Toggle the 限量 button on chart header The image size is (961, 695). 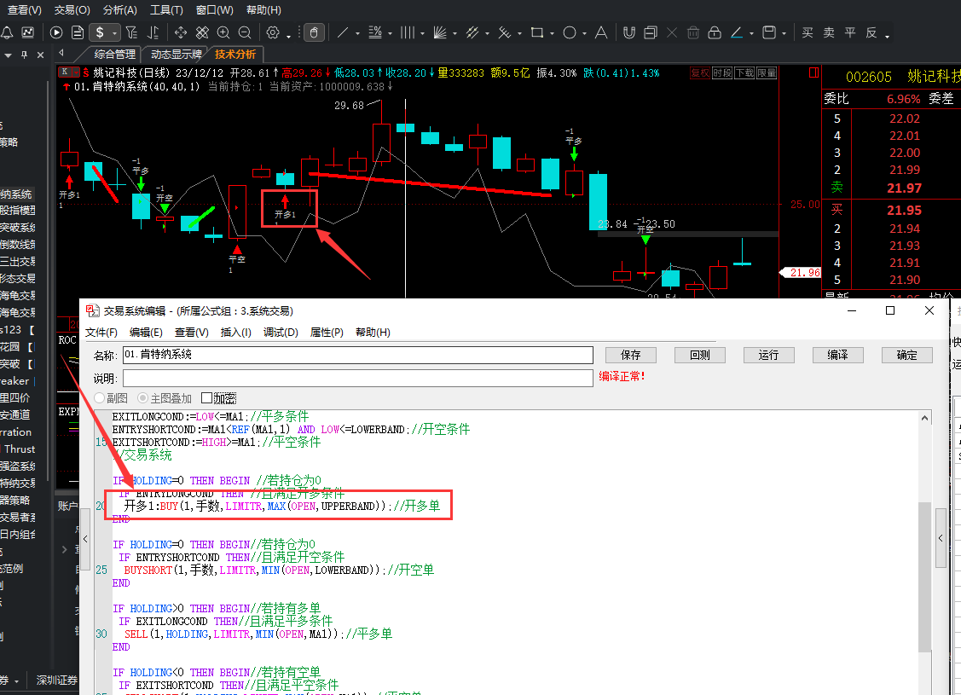coord(767,73)
